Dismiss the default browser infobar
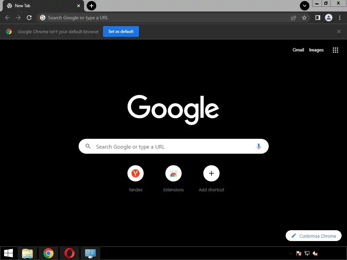 coord(339,31)
